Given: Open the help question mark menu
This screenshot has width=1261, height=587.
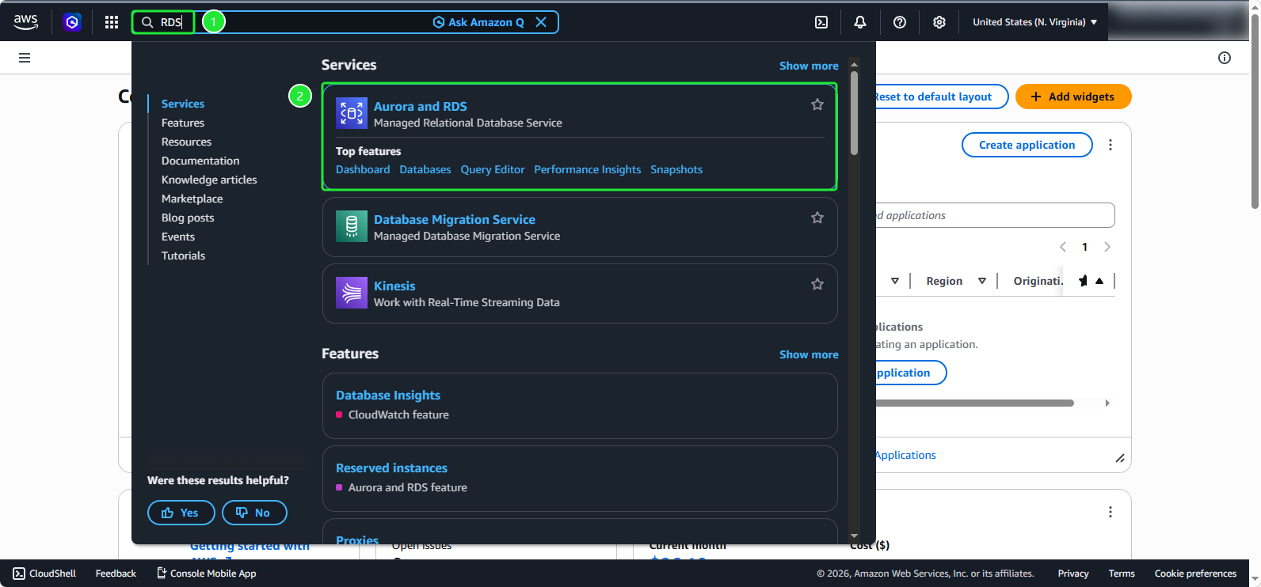Looking at the screenshot, I should point(900,22).
